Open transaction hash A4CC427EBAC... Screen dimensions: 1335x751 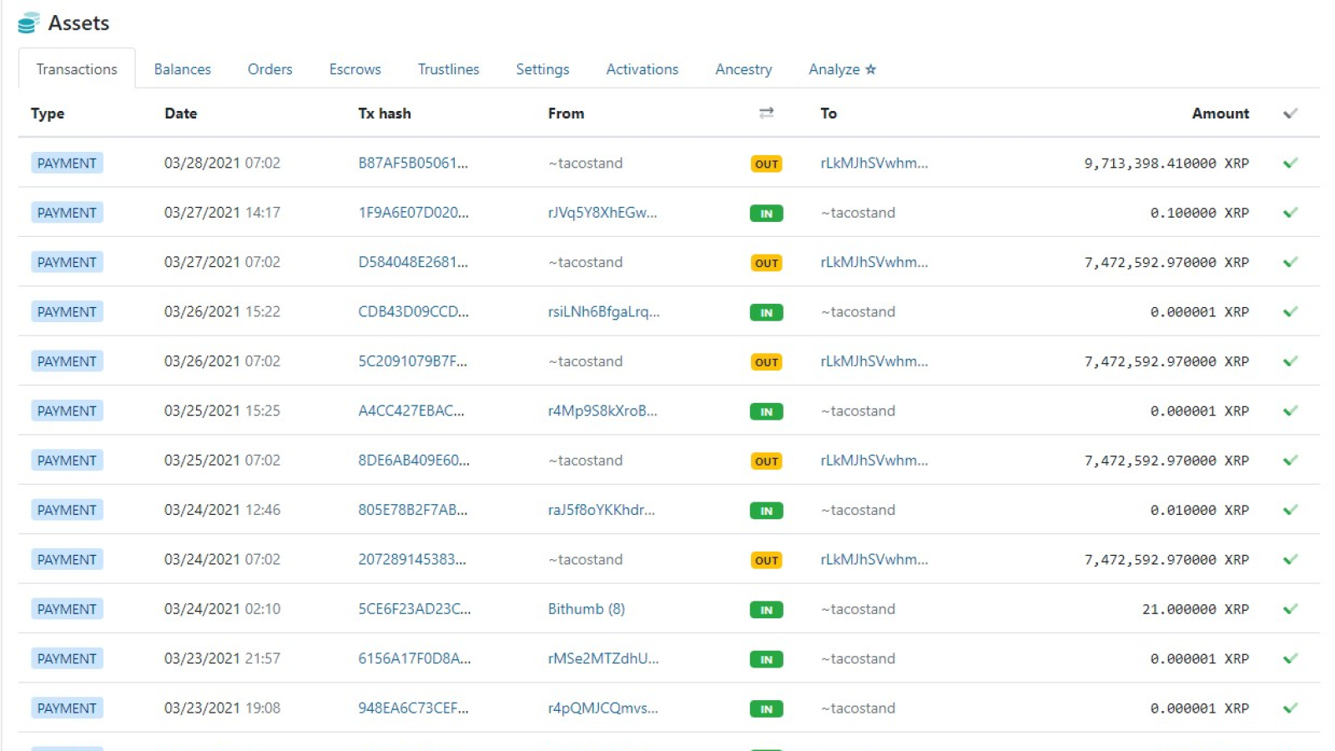click(x=411, y=411)
